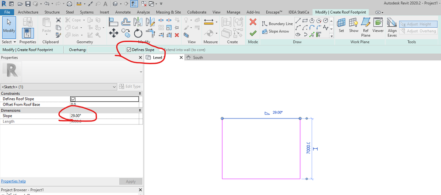Switch to the Massing & Site tab
Viewport: 441px width, 195px height.
169,12
